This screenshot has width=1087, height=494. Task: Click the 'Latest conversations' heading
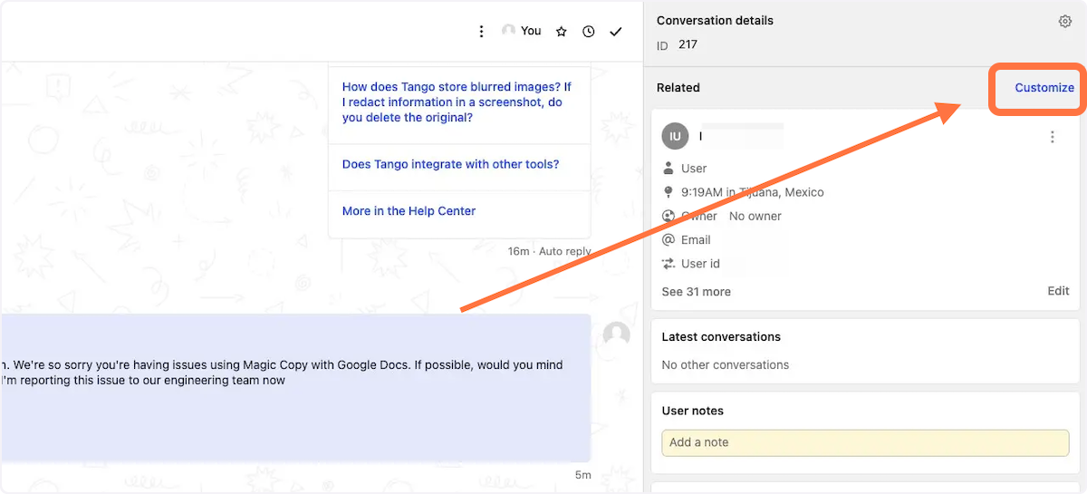click(x=721, y=337)
